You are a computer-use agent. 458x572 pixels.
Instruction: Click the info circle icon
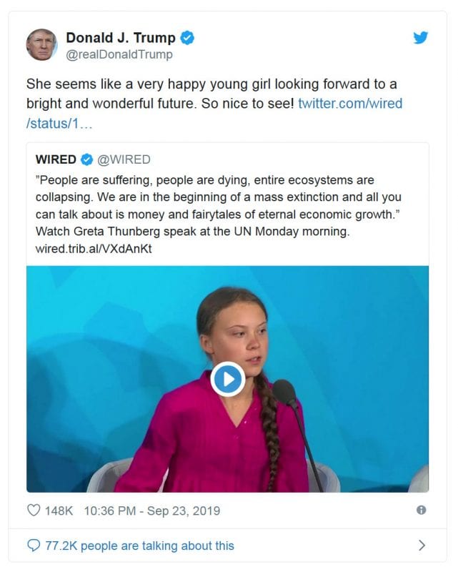pyautogui.click(x=421, y=511)
